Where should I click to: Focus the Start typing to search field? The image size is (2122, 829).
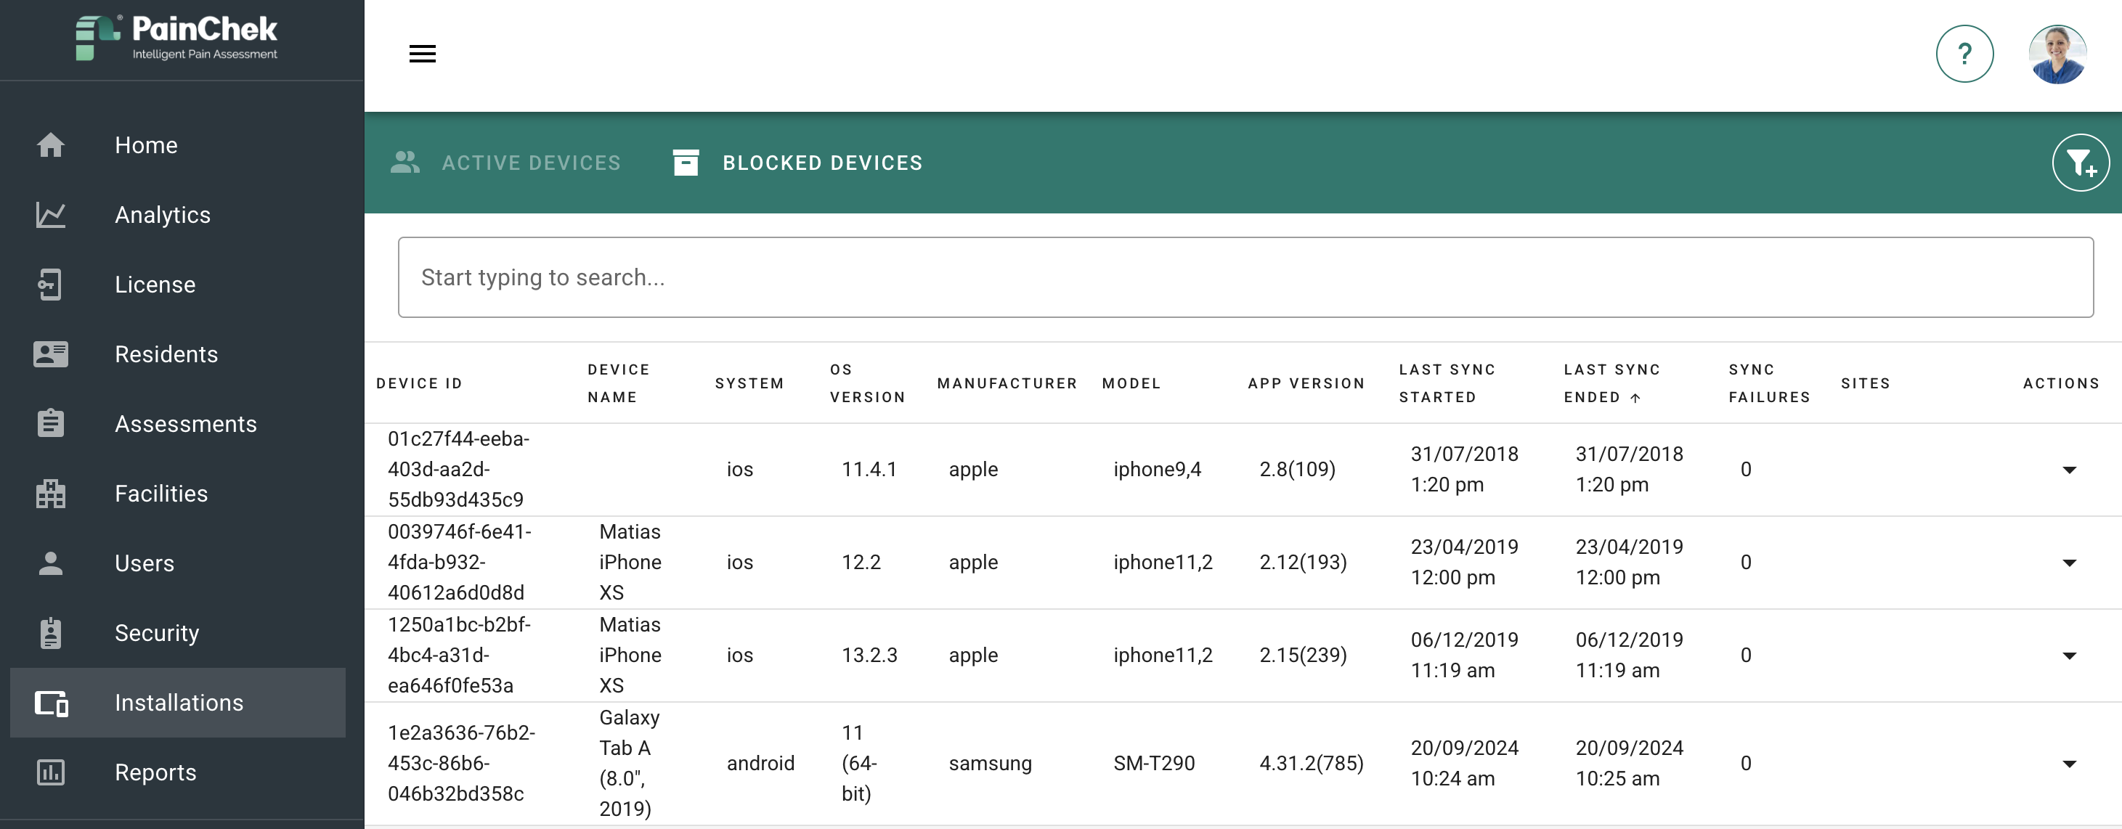(1245, 277)
